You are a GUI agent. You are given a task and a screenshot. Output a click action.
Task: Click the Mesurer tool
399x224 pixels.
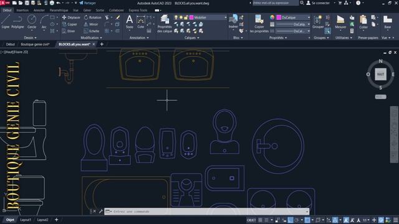click(340, 22)
